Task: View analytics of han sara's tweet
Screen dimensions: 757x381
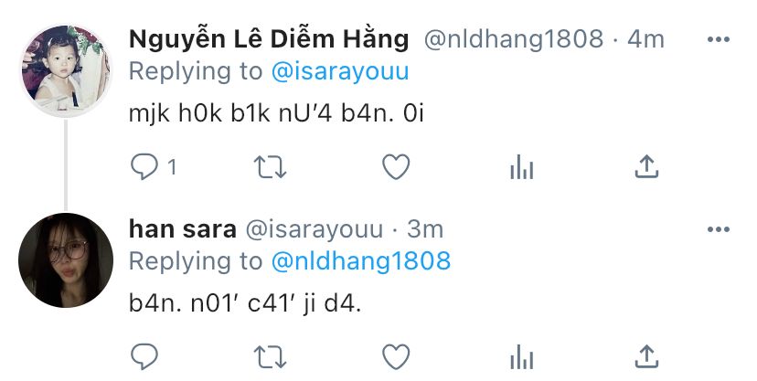Action: [x=522, y=357]
